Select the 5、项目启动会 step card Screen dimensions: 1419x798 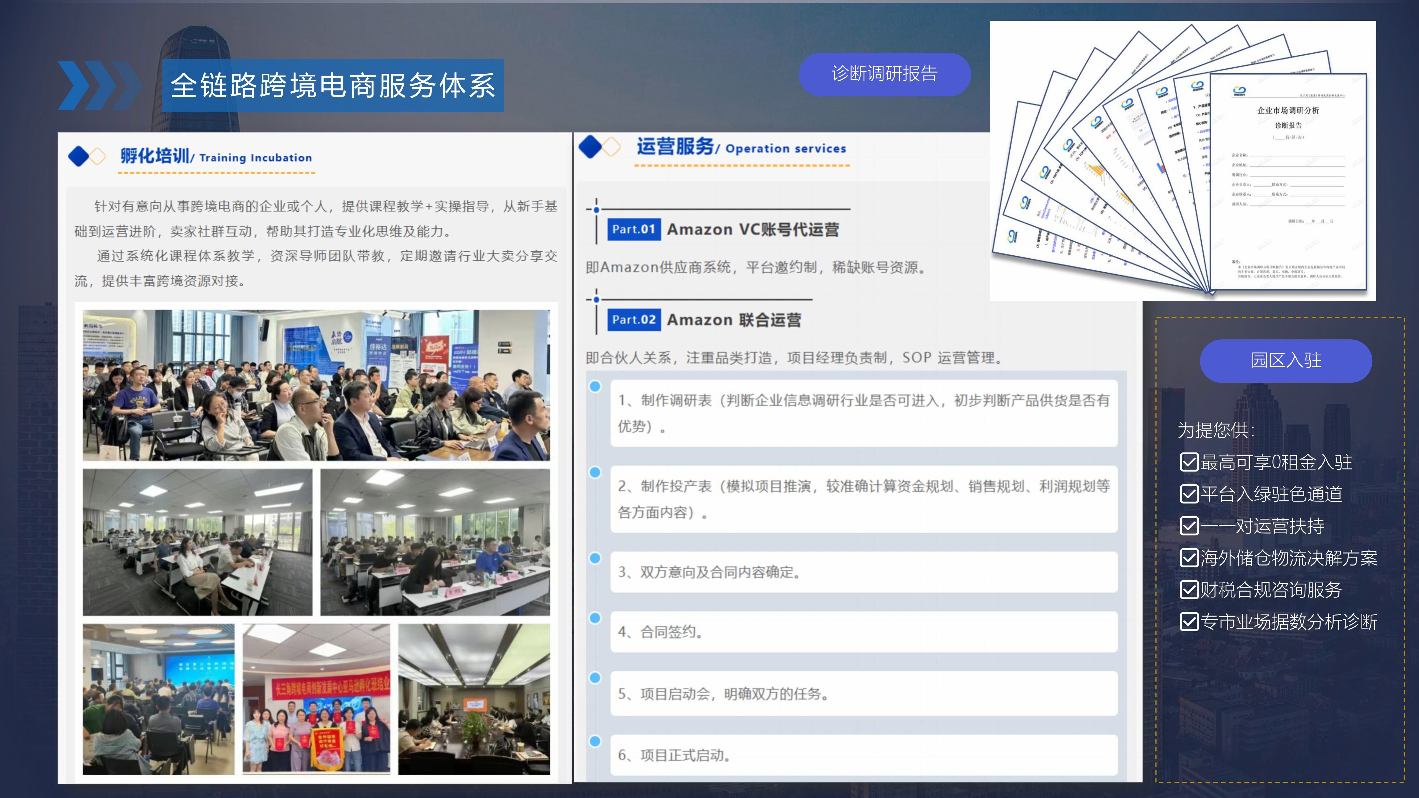864,693
